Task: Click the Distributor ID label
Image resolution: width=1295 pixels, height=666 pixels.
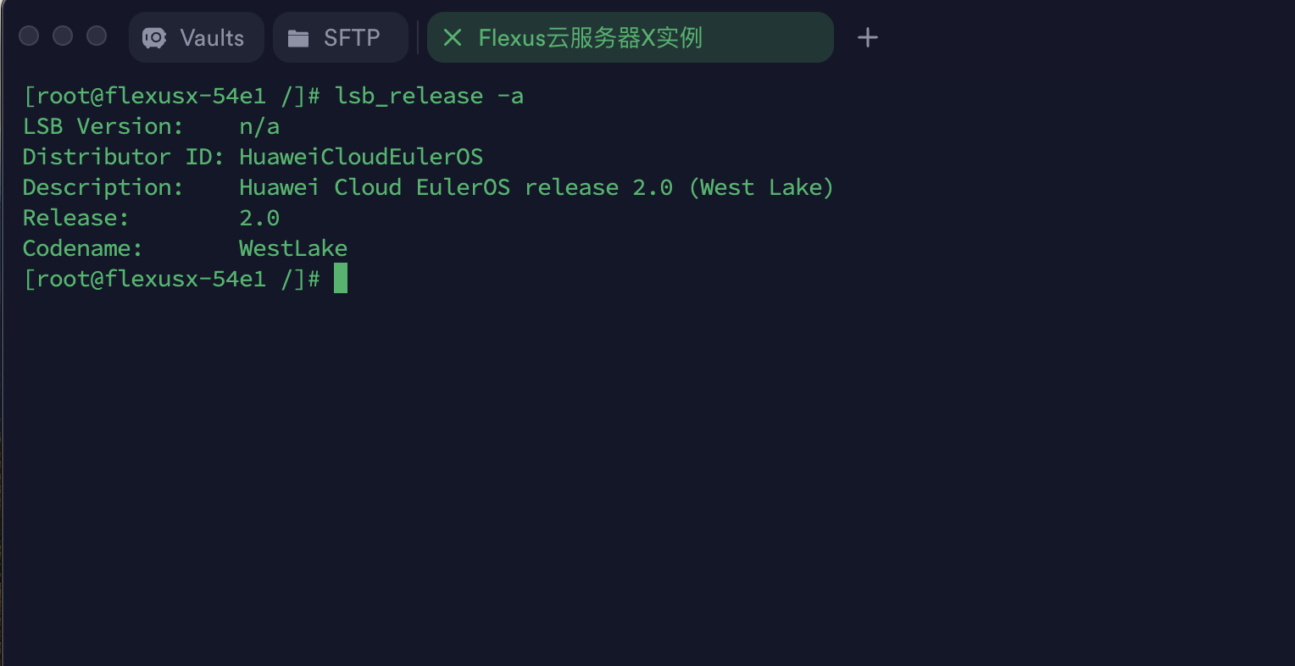Action: point(123,157)
